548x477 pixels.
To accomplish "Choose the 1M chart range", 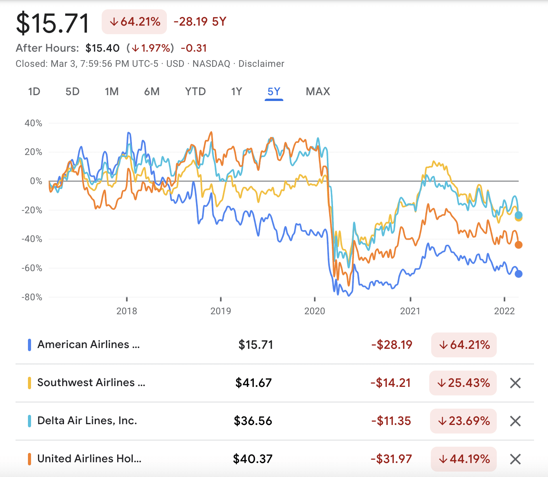I will (x=112, y=92).
